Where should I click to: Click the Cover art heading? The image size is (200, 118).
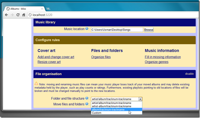[46, 51]
